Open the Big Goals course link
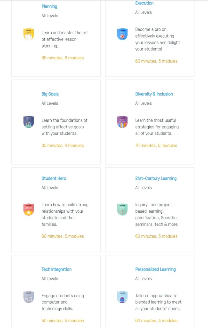208x327 pixels. click(x=50, y=94)
